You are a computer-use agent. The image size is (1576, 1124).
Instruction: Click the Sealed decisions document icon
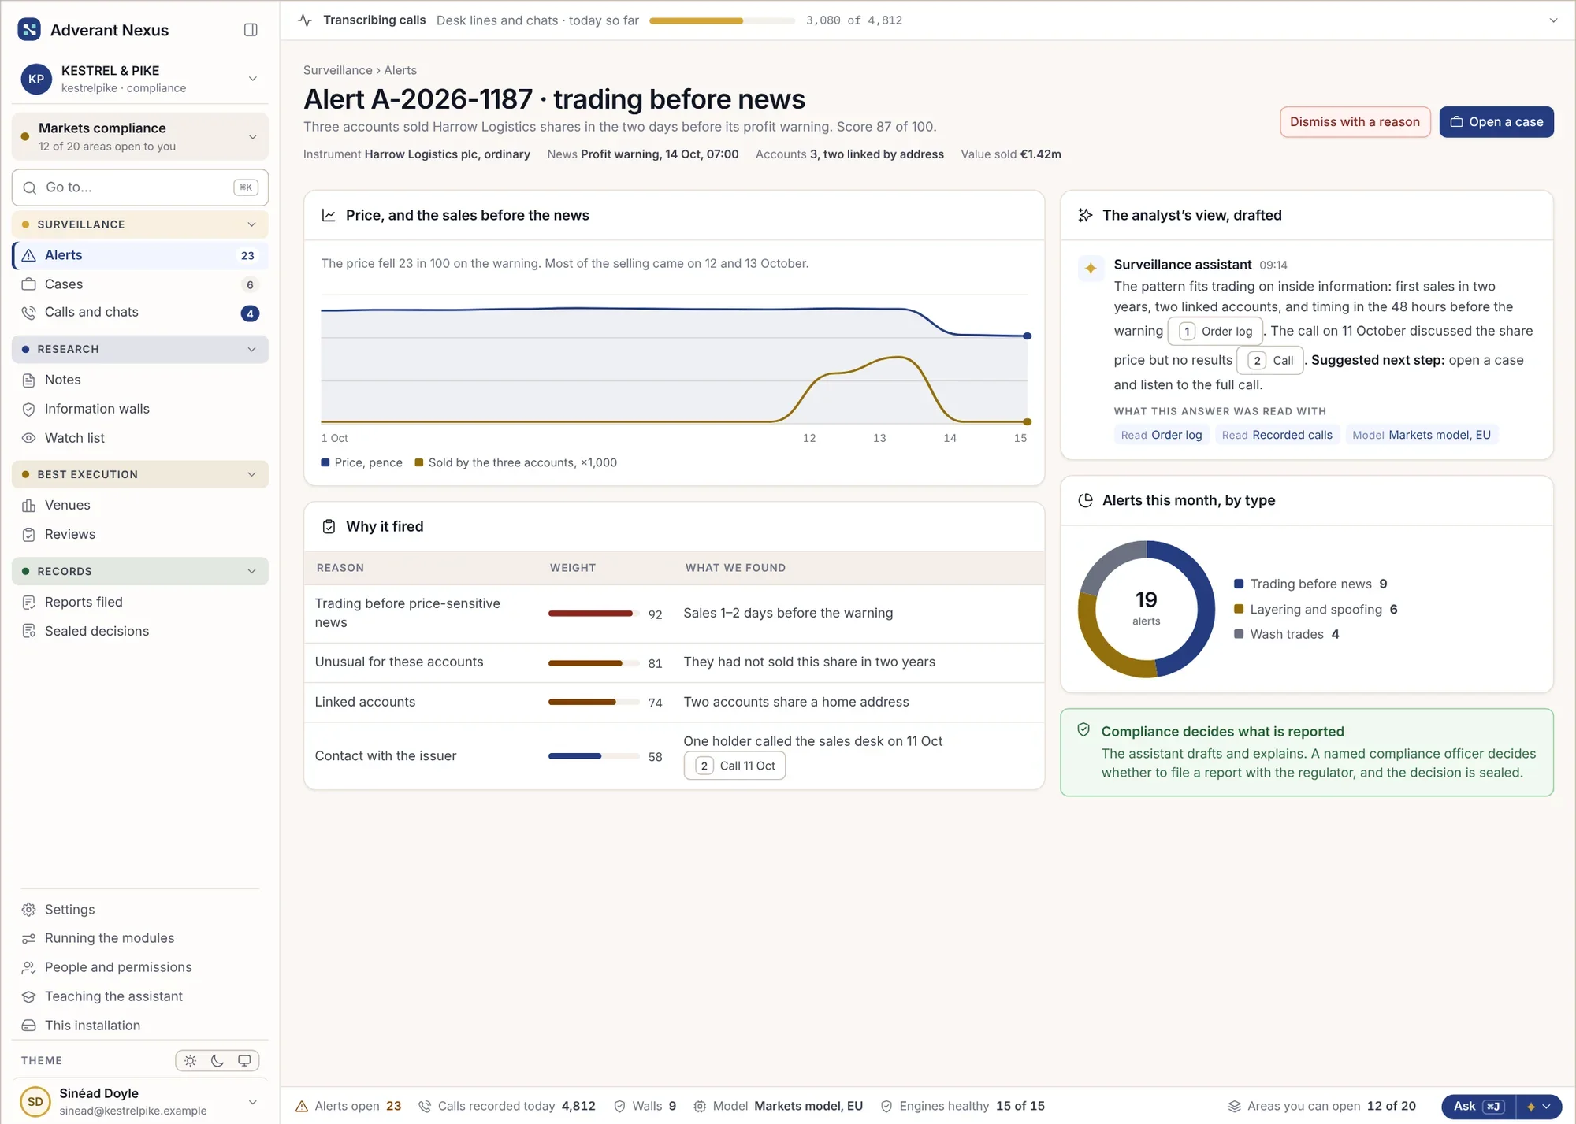29,632
